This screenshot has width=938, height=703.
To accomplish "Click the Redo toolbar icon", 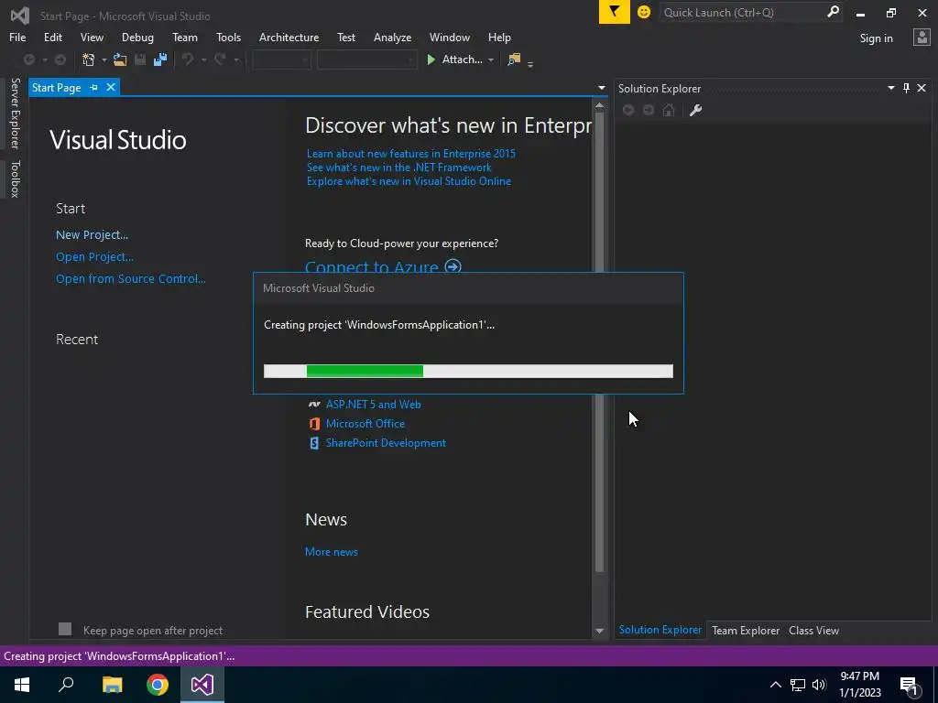I will (220, 59).
